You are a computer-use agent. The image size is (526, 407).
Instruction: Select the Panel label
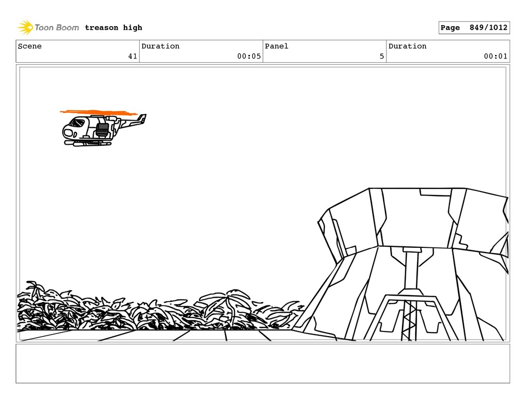coord(276,46)
